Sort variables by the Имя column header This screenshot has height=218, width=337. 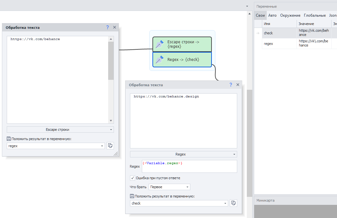click(x=279, y=24)
